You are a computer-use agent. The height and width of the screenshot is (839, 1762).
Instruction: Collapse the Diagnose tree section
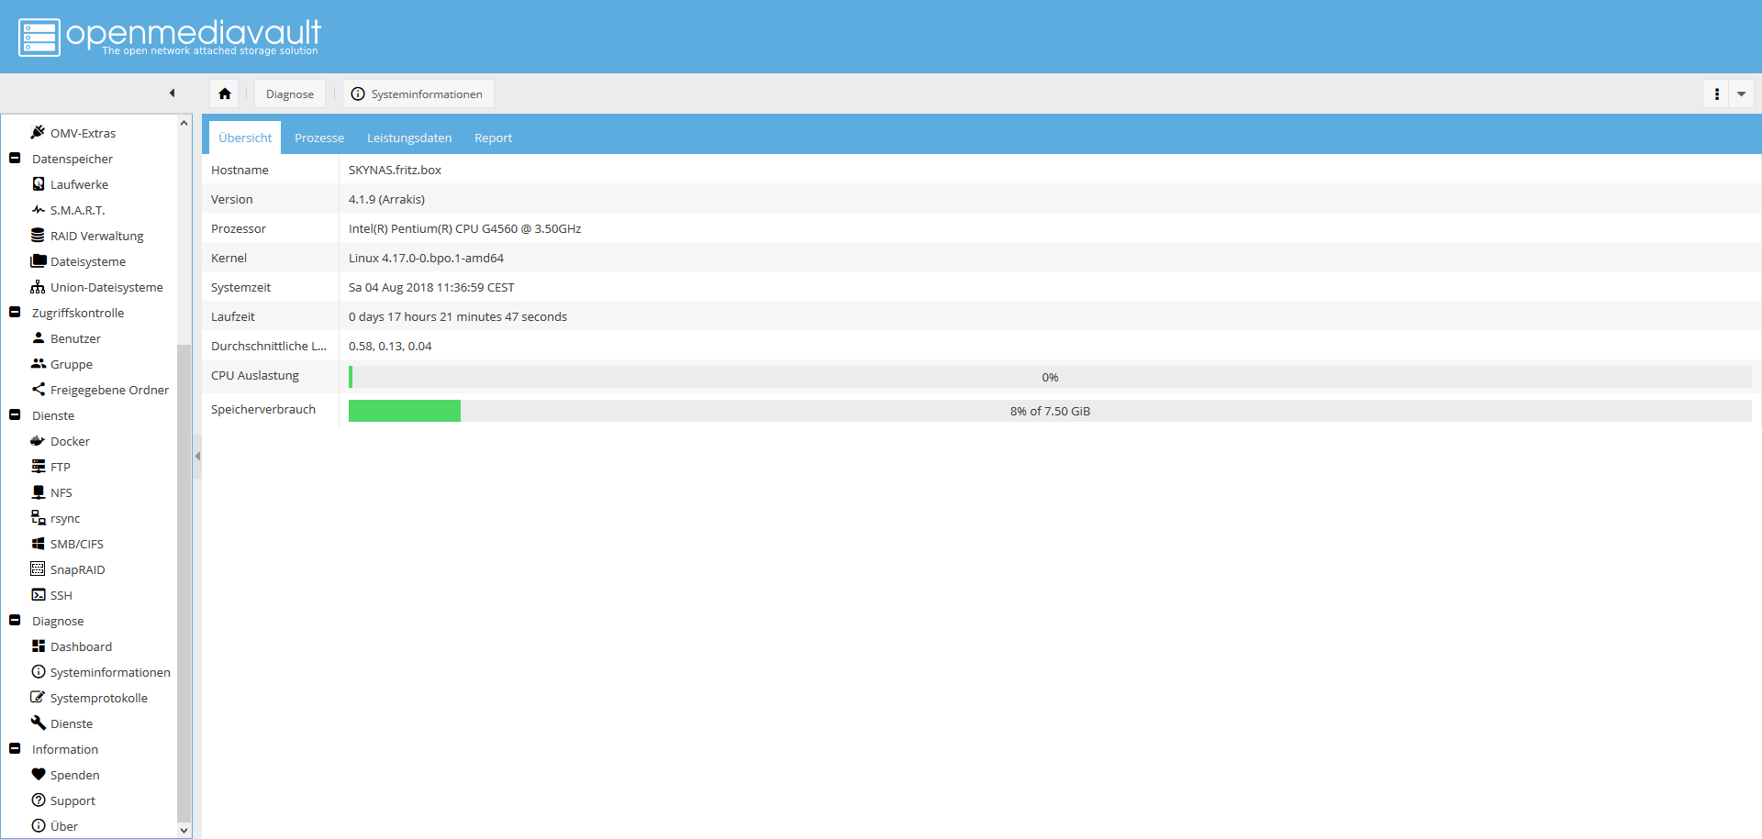coord(15,620)
